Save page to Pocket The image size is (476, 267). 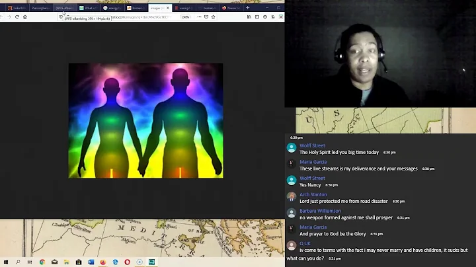tap(206, 17)
